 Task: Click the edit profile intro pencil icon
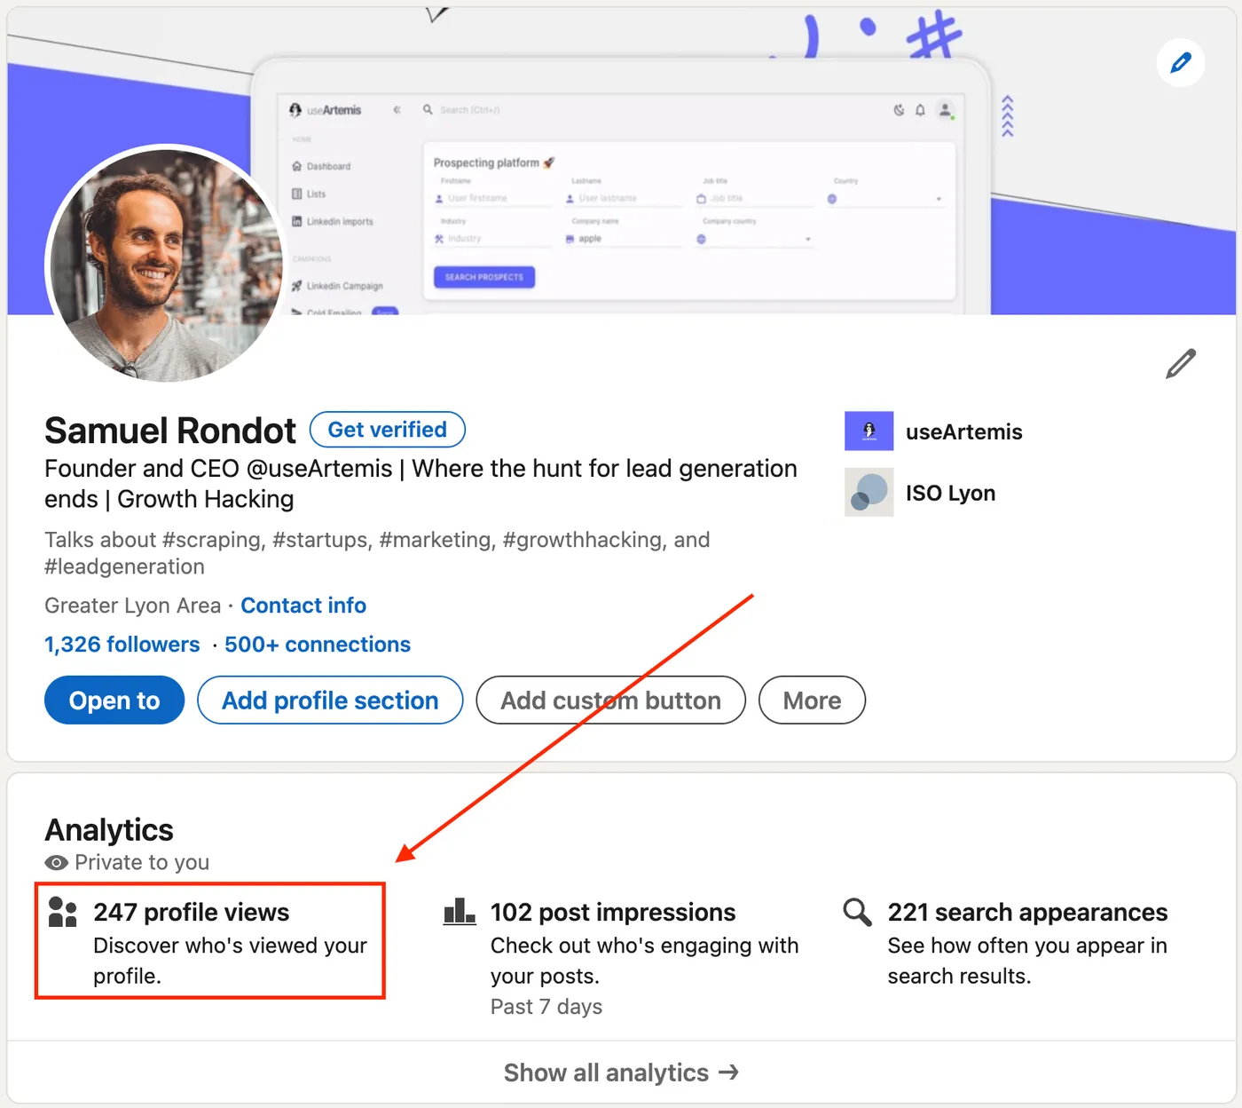point(1181,363)
